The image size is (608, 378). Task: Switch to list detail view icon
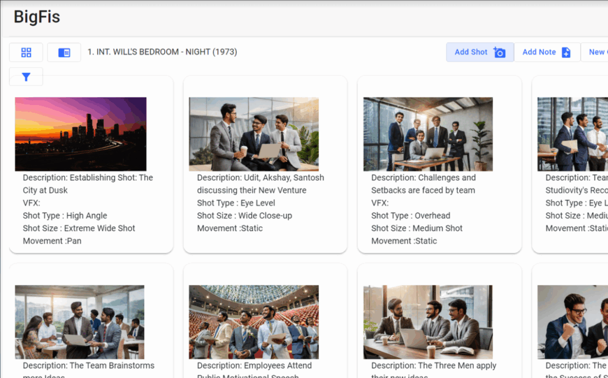point(64,52)
